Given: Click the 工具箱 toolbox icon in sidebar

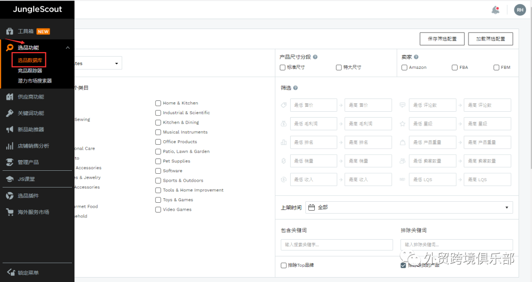Looking at the screenshot, I should [9, 31].
